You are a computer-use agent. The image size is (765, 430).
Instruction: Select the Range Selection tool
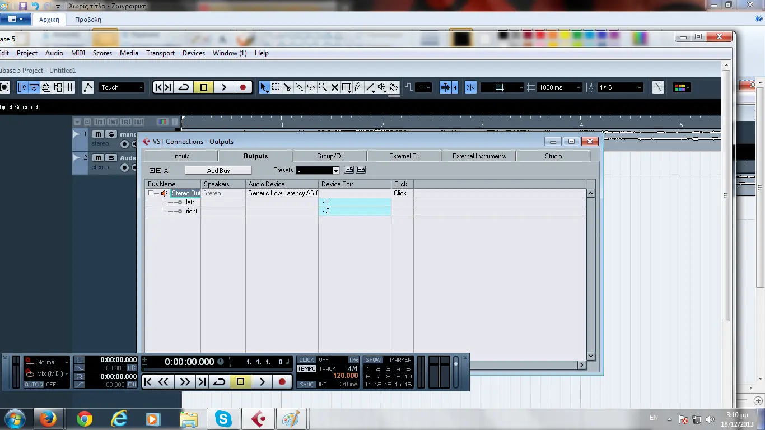click(x=276, y=87)
